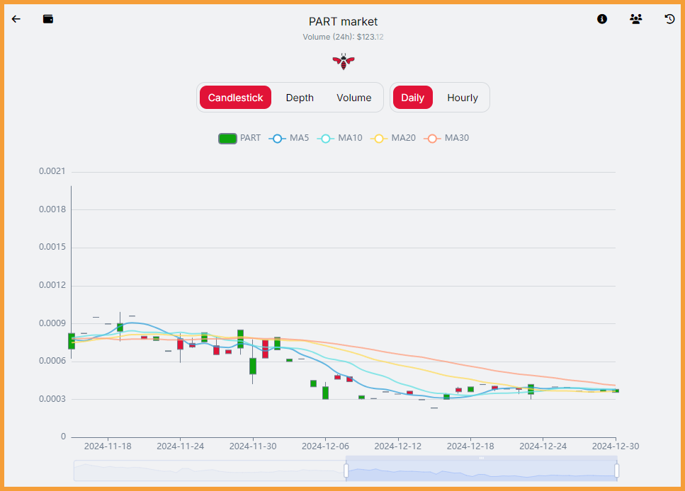Viewport: 685px width, 491px height.
Task: Click the red bee logo
Action: click(x=344, y=62)
